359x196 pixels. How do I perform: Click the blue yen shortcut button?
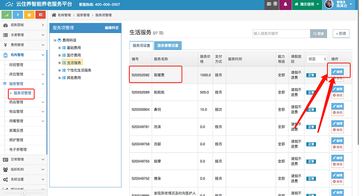[x=17, y=15]
